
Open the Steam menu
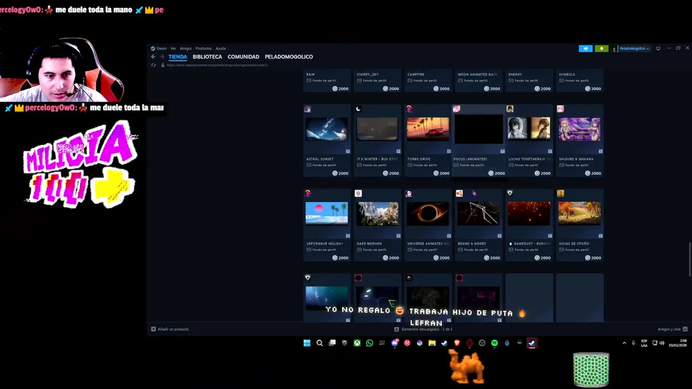pos(159,49)
